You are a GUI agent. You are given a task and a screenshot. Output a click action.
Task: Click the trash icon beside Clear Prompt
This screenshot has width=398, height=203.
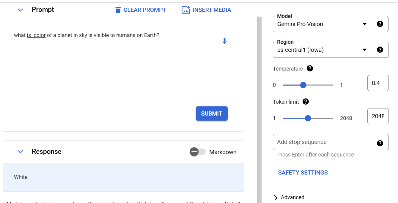118,10
